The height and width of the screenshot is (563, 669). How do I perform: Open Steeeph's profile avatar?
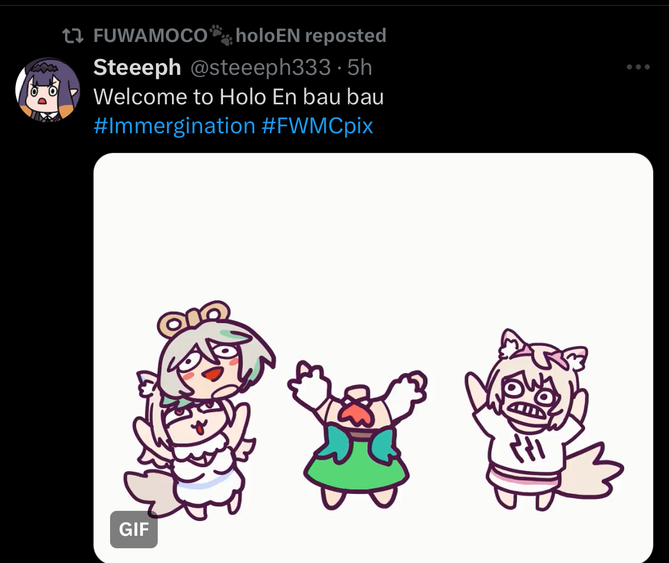48,90
